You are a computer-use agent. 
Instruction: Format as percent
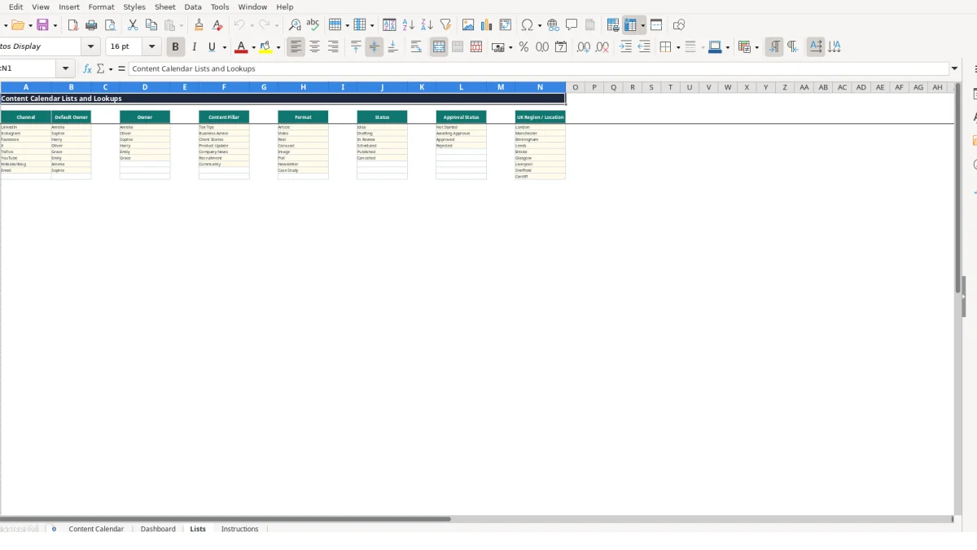pos(524,47)
